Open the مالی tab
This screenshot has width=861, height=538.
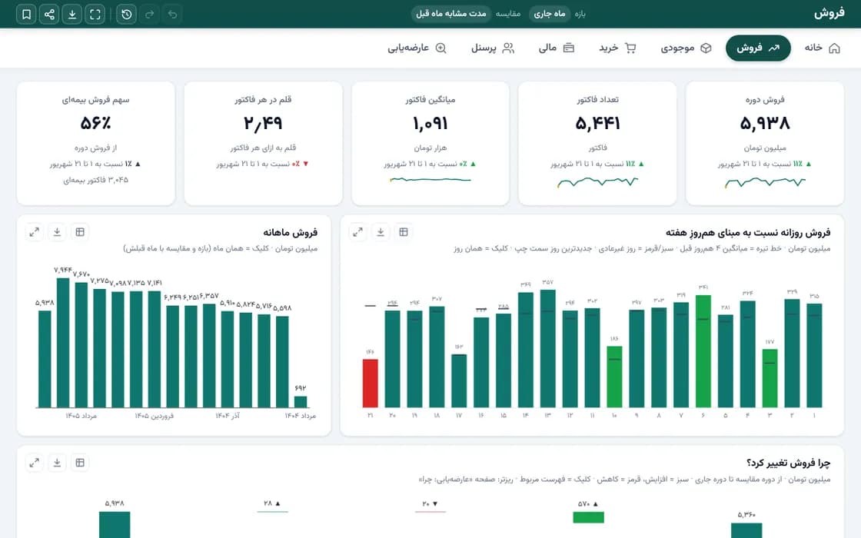point(557,48)
